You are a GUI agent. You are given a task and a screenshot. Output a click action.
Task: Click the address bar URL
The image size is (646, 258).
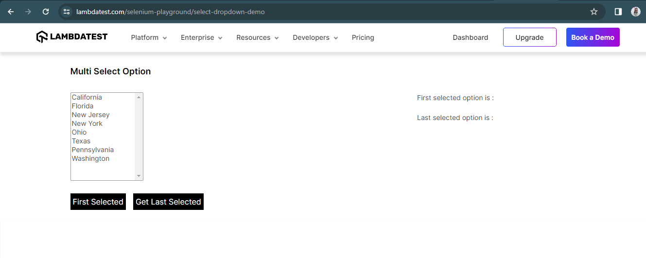click(171, 12)
